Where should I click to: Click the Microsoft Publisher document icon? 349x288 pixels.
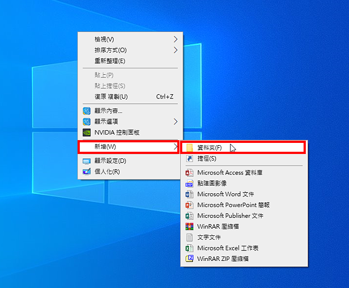(189, 215)
